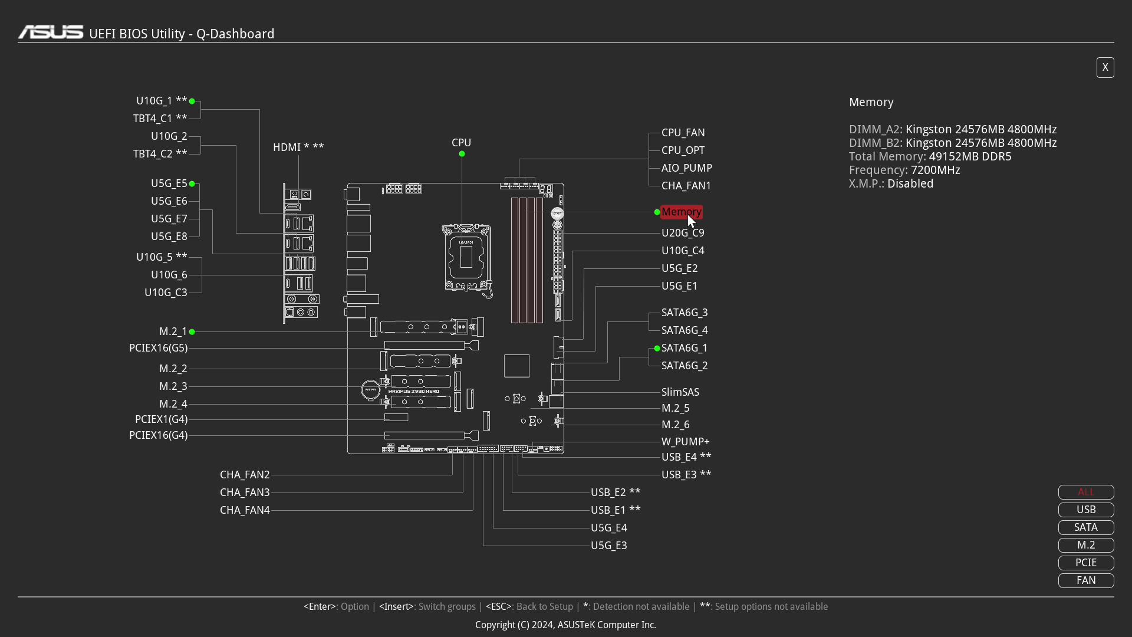Image resolution: width=1132 pixels, height=637 pixels.
Task: Click the ASUS logo icon
Action: [50, 32]
